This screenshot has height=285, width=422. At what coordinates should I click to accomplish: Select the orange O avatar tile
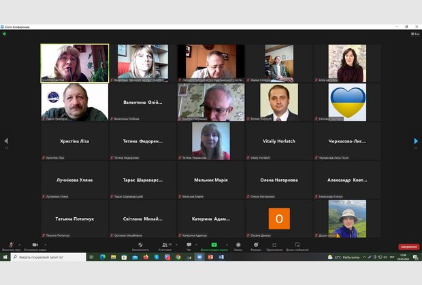click(279, 218)
